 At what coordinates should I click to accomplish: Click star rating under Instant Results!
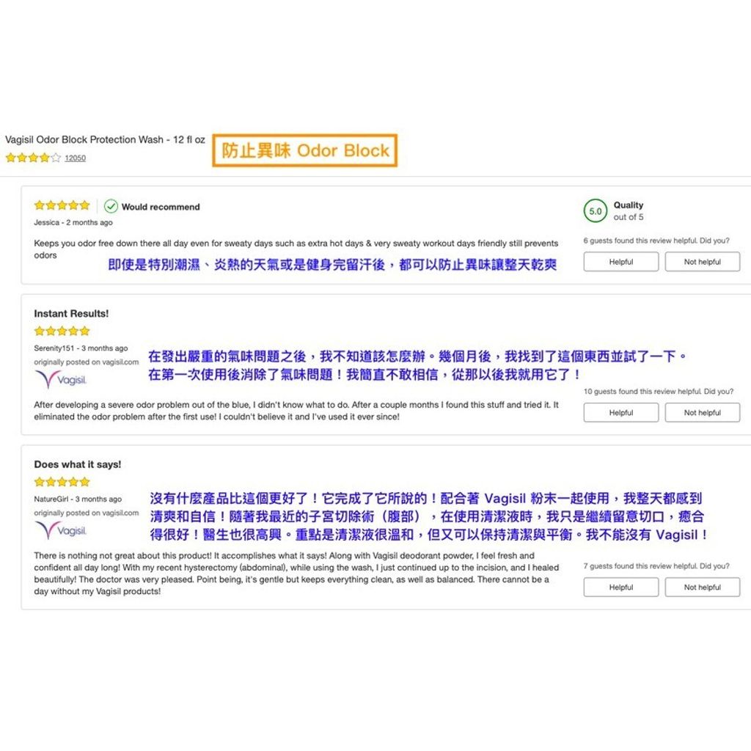[62, 331]
